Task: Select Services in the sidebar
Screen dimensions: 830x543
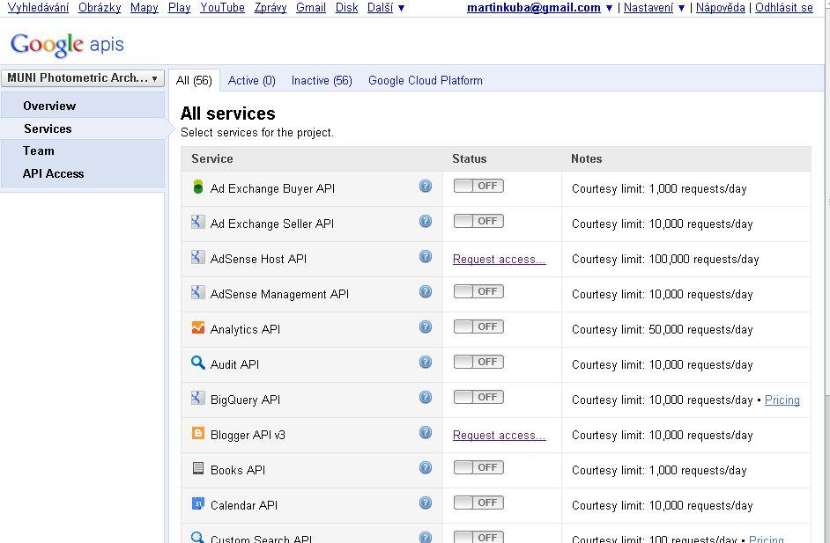Action: [48, 128]
